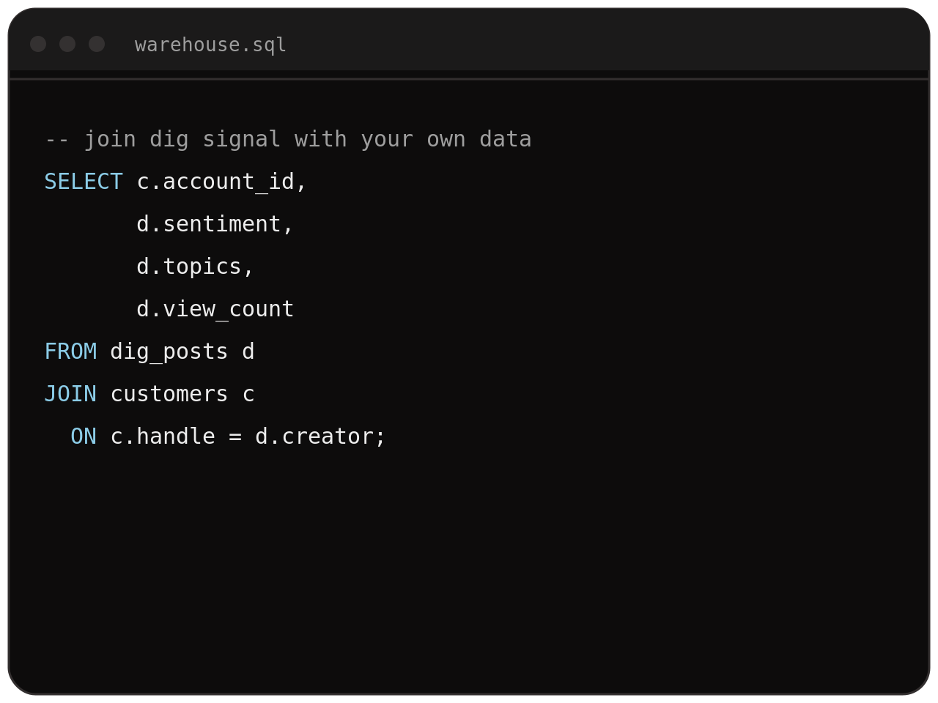Select the warehouse.sql file title
The width and height of the screenshot is (938, 703).
[x=210, y=45]
